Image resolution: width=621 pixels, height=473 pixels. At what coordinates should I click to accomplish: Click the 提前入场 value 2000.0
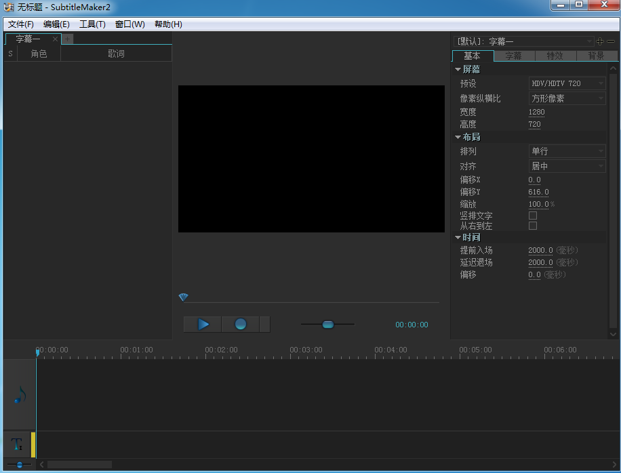(x=540, y=250)
